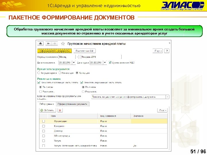
Task: Click the Контрагент field cell
Action: [72, 126]
